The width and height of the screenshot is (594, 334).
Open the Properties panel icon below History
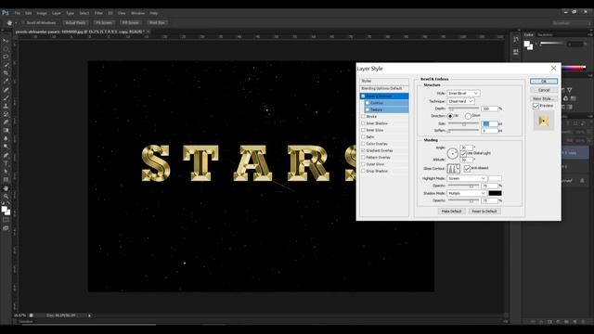pos(516,52)
